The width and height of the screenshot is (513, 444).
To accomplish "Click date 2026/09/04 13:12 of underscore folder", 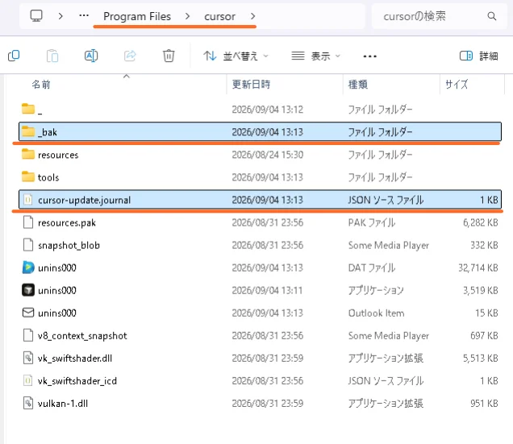I will pos(268,110).
